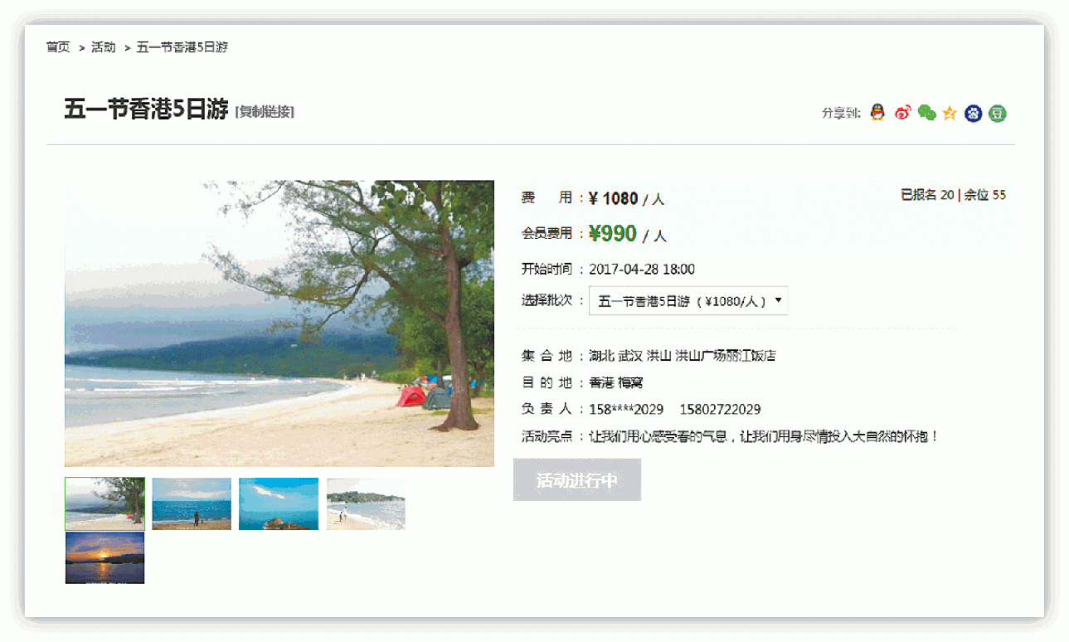The width and height of the screenshot is (1069, 642).
Task: Click 五一节香港5日游 breadcrumb item
Action: coord(182,47)
